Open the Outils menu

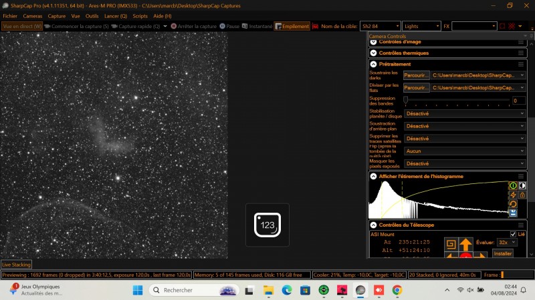[92, 16]
